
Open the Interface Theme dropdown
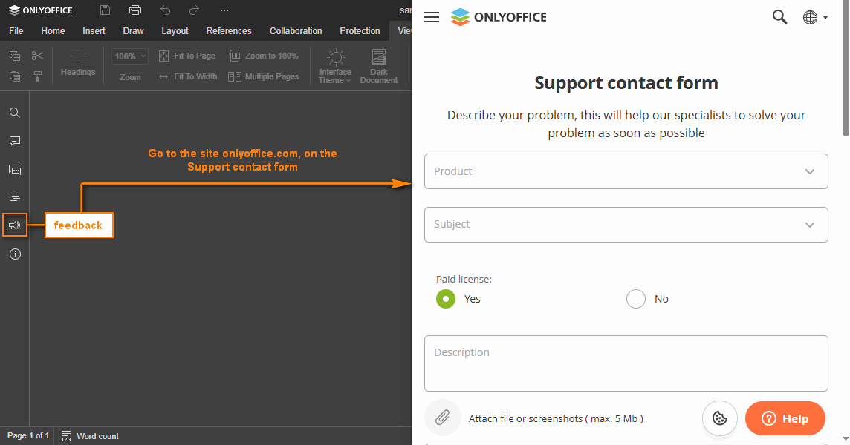335,67
